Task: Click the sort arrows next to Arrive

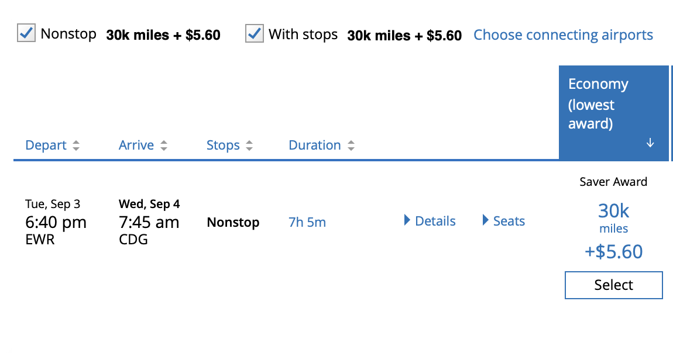Action: coord(164,146)
